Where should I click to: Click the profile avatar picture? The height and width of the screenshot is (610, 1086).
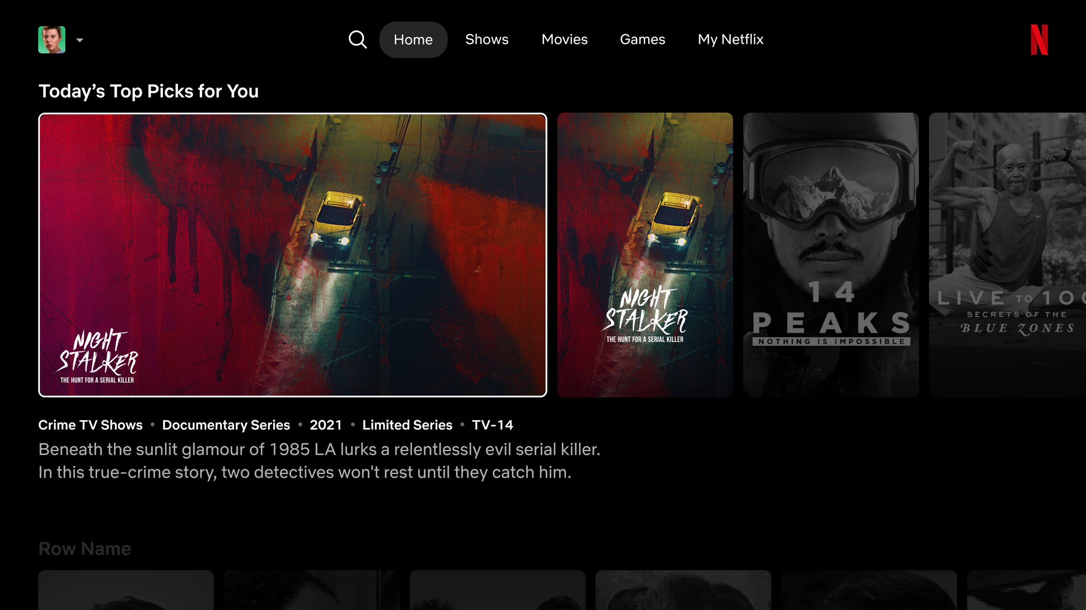pyautogui.click(x=52, y=40)
